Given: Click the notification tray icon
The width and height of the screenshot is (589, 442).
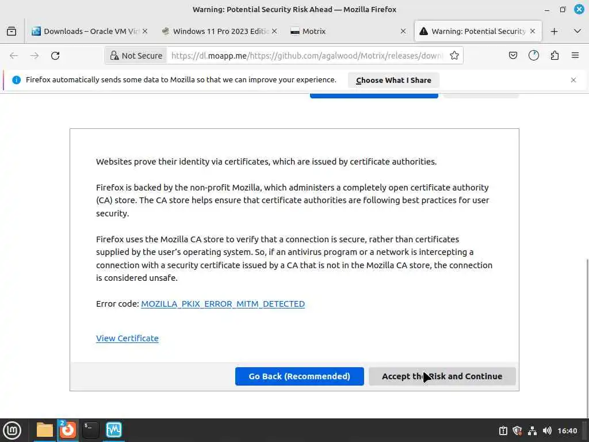Looking at the screenshot, I should click(503, 430).
